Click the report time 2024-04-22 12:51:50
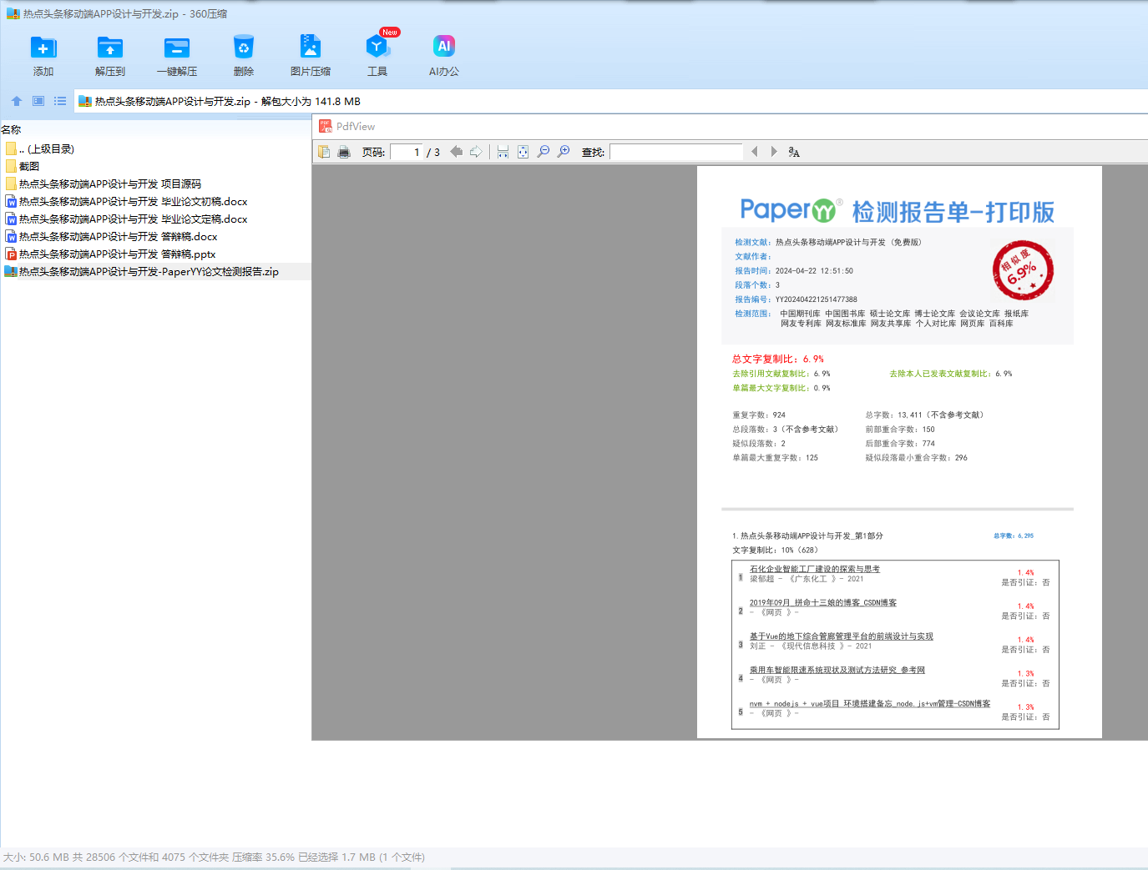Screen dimensions: 1148x870 pyautogui.click(x=814, y=271)
